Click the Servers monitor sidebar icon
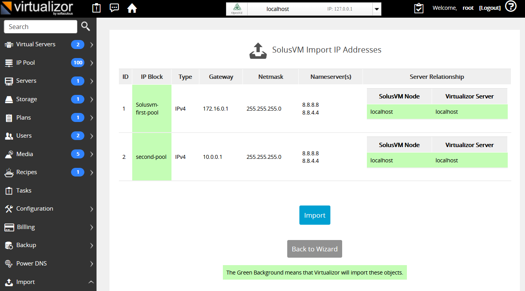This screenshot has width=525, height=291. (x=9, y=81)
